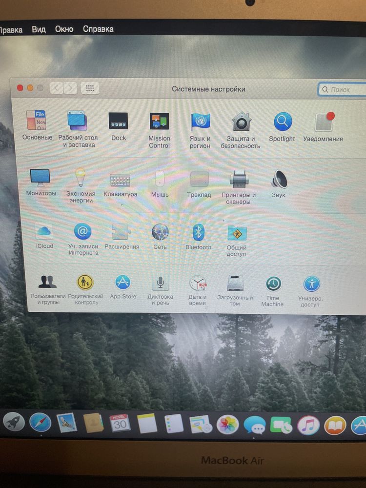Open iTunes in the Dock
This screenshot has height=488, width=366.
point(308,426)
